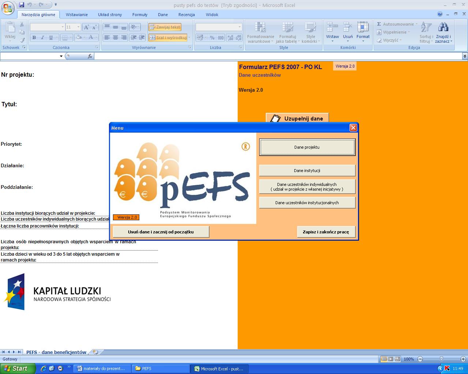Toggle Italic formatting
The width and height of the screenshot is (468, 374).
42,37
